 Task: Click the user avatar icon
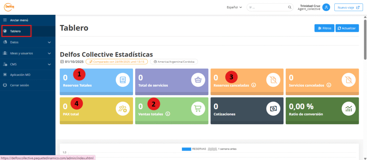[x=326, y=7]
